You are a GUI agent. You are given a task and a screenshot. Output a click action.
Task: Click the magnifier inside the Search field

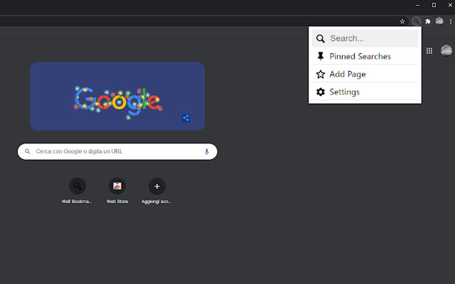(320, 38)
